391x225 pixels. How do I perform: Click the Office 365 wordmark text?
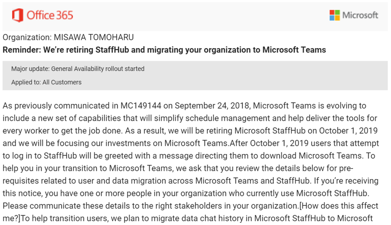tap(50, 15)
